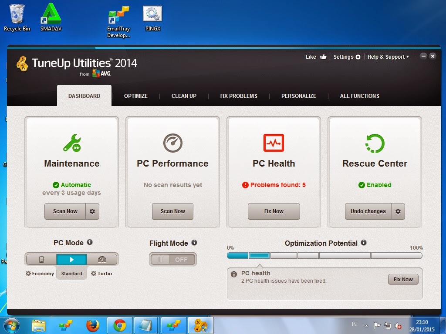Screen dimensions: 446x334
Task: Click '2 PC health issues have been fixed.'
Action: point(284,281)
